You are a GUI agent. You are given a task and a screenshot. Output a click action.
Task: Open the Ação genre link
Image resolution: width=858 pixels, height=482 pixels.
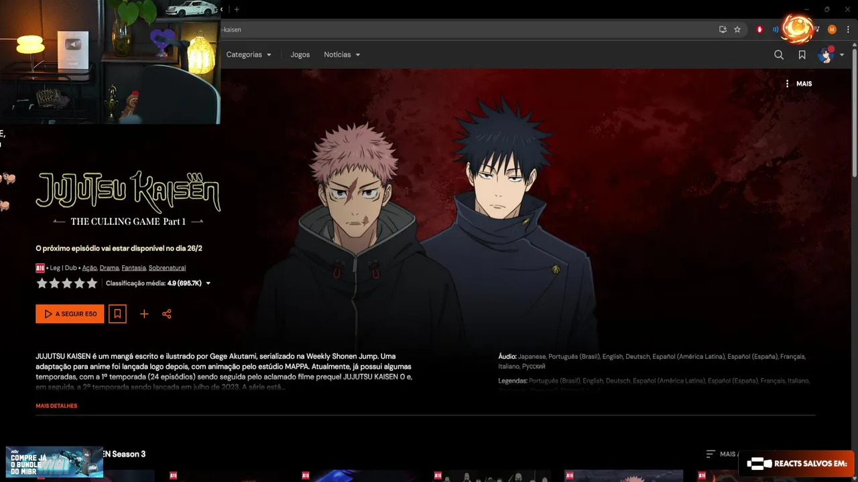pyautogui.click(x=89, y=268)
